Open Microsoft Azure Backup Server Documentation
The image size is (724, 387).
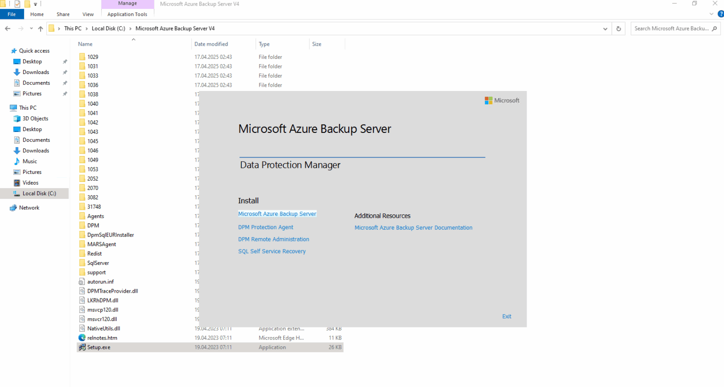pos(413,227)
